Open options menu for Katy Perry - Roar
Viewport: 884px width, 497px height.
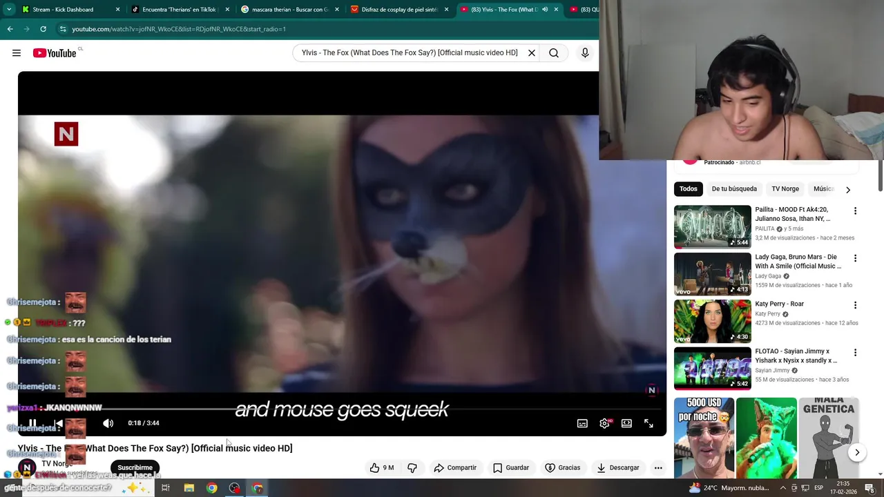[855, 305]
